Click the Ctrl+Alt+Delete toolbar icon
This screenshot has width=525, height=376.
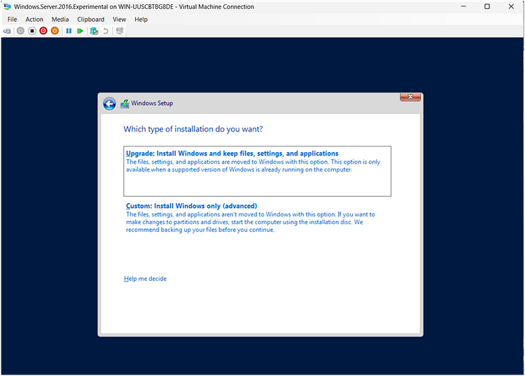[x=7, y=31]
